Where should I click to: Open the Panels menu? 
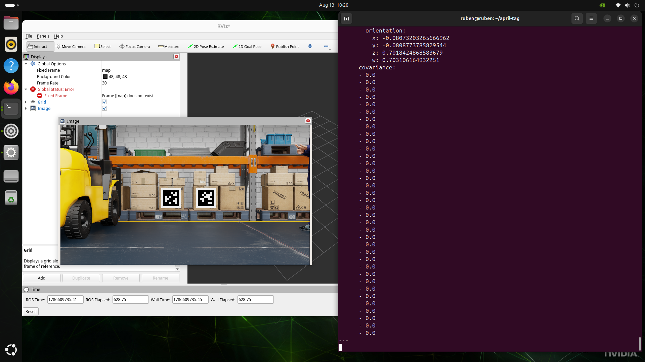[x=43, y=36]
